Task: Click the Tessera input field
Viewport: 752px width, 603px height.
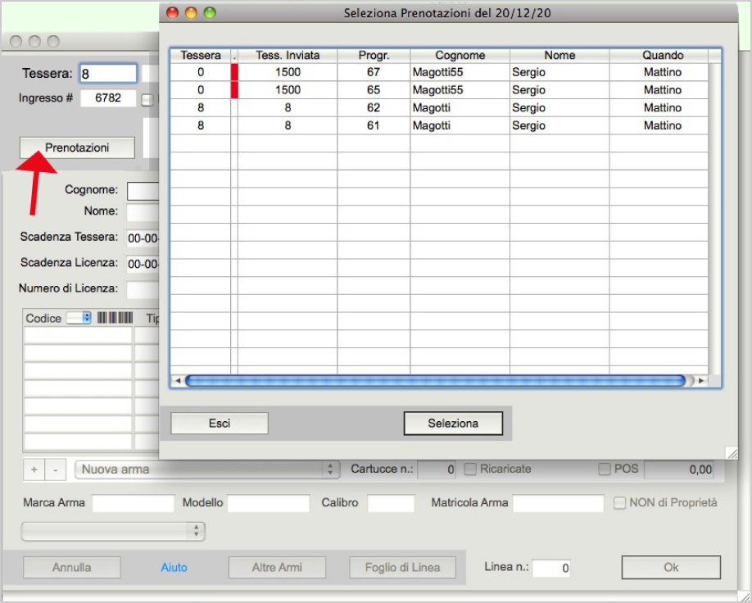Action: point(108,74)
